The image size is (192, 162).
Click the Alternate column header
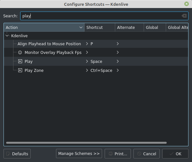pyautogui.click(x=129, y=27)
